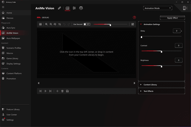
Task: Open Devices in sidebar
Action: (x=16, y=18)
